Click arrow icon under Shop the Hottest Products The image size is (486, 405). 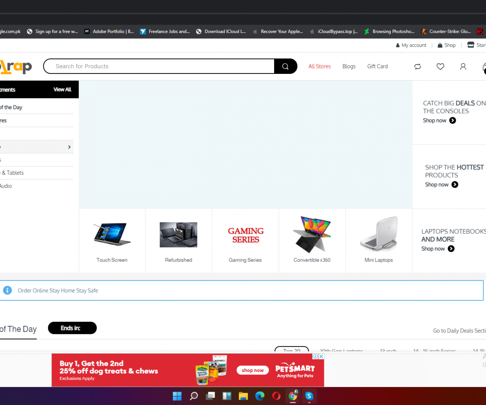455,185
